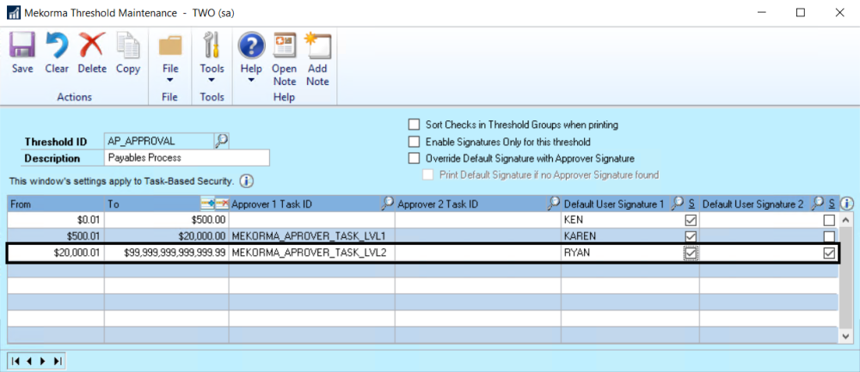
Task: Select the $20,000.00 To cell
Action: click(x=167, y=236)
